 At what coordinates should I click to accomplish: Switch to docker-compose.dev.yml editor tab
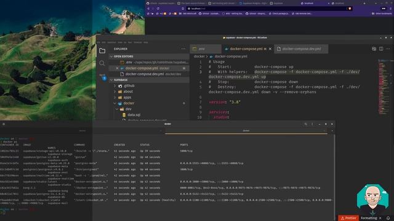301,49
